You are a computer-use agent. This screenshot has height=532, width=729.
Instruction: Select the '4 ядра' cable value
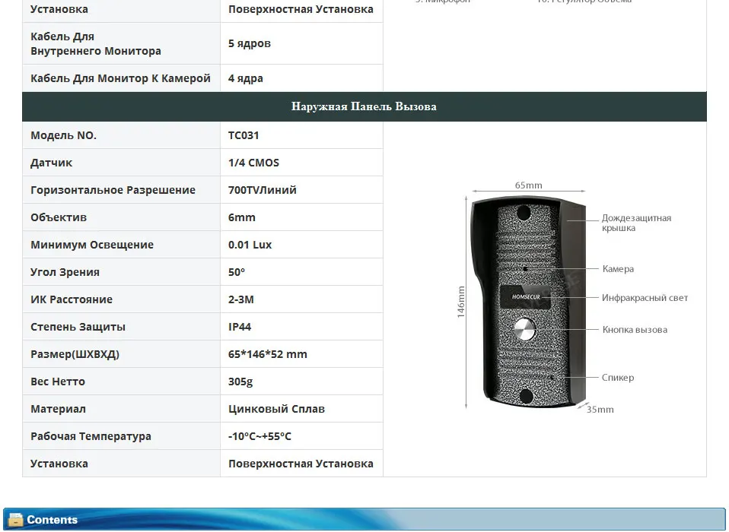click(x=246, y=78)
